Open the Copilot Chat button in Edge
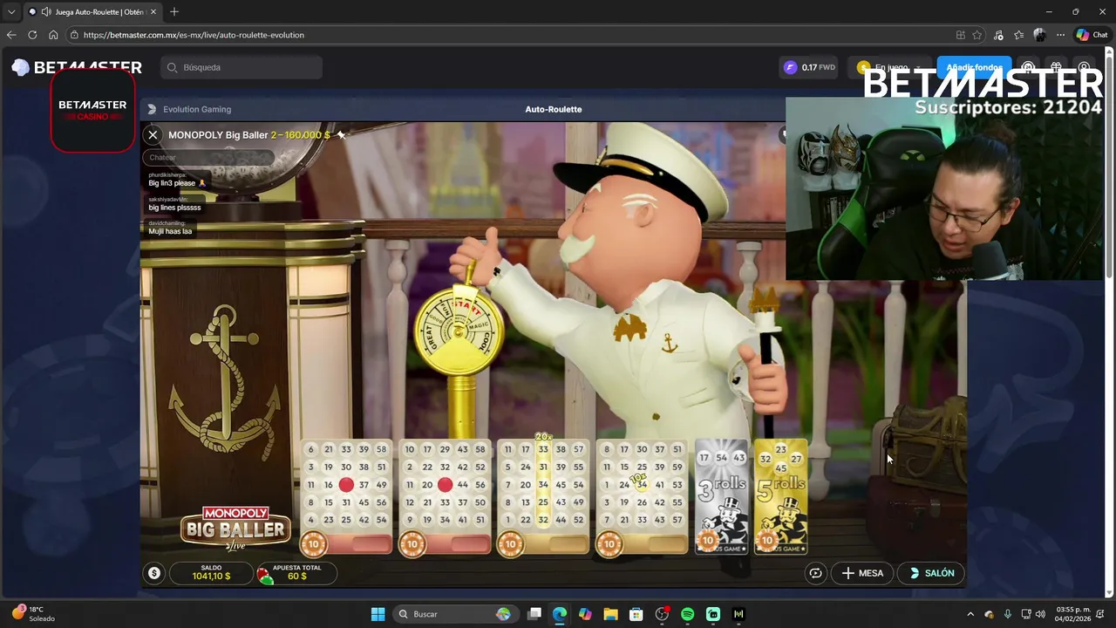This screenshot has width=1116, height=628. pos(1092,35)
